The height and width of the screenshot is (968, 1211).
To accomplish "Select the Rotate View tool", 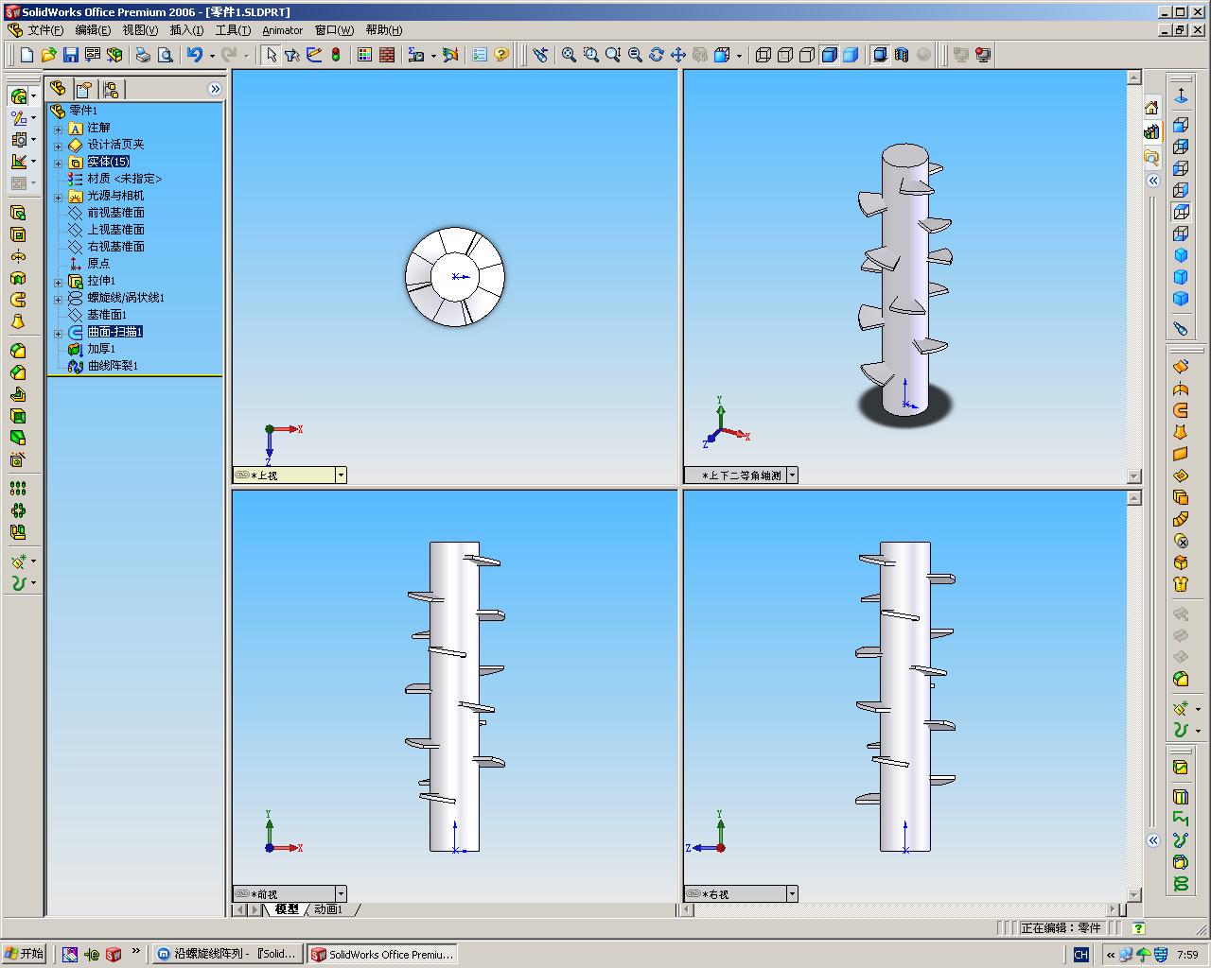I will (x=657, y=55).
